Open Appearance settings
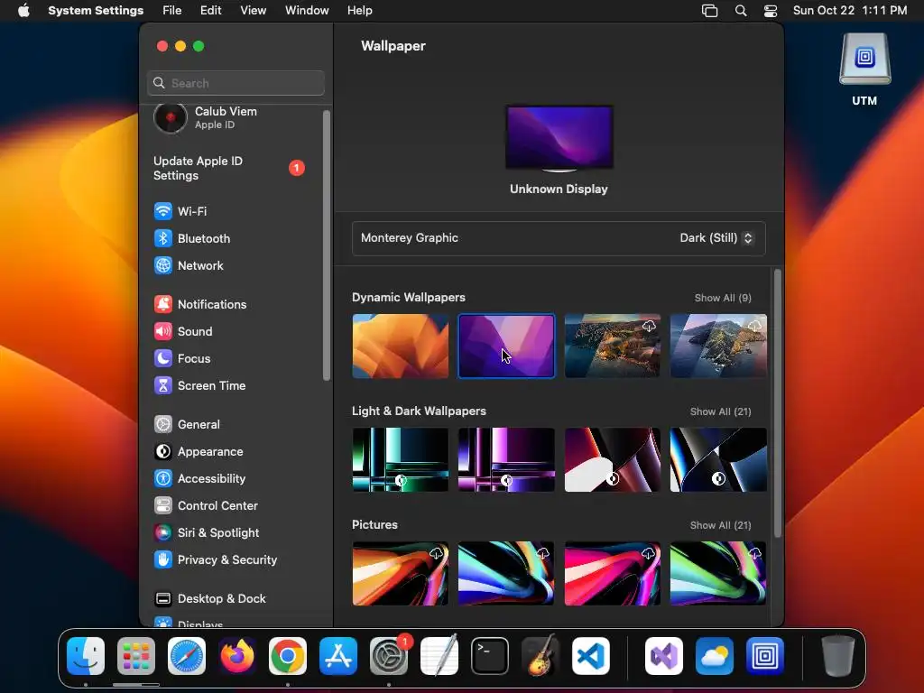The height and width of the screenshot is (693, 924). [x=199, y=451]
